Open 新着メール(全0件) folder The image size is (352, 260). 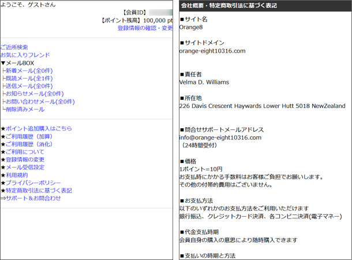point(29,70)
